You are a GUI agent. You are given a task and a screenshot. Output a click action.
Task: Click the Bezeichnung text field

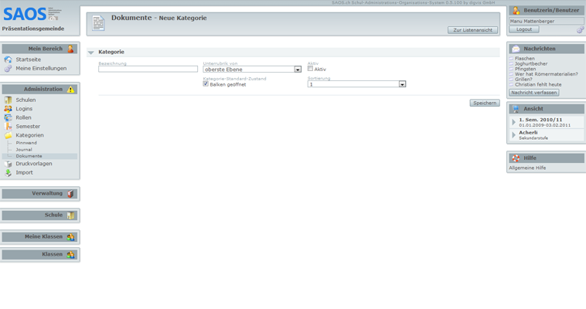click(148, 69)
